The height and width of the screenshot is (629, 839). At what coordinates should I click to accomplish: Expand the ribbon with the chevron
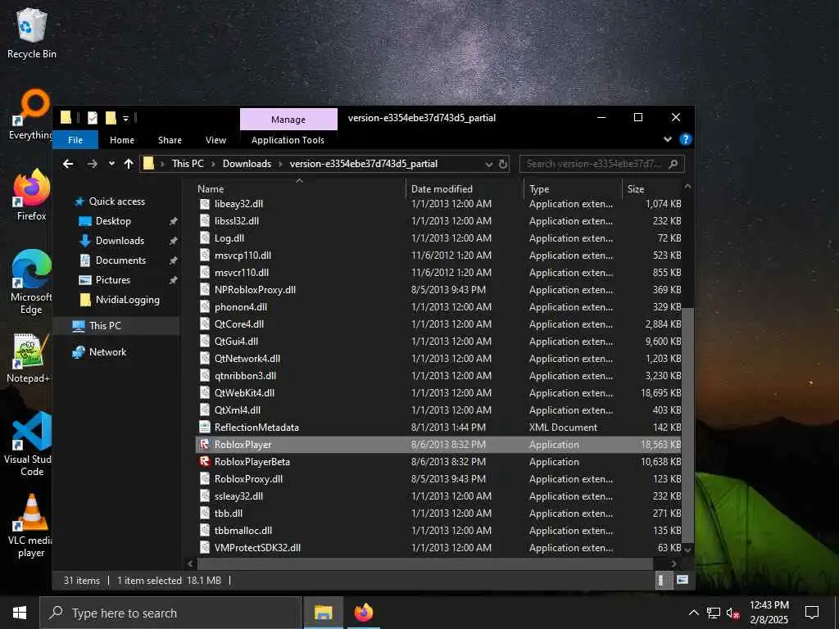[x=668, y=139]
